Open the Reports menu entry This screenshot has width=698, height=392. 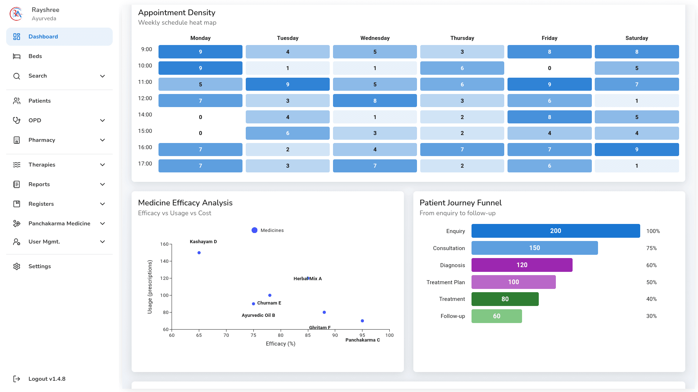tap(39, 184)
